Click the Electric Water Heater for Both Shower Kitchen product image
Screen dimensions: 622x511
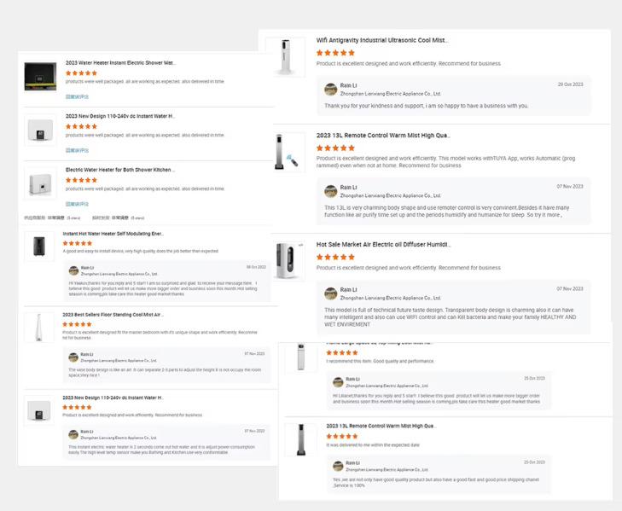(39, 184)
